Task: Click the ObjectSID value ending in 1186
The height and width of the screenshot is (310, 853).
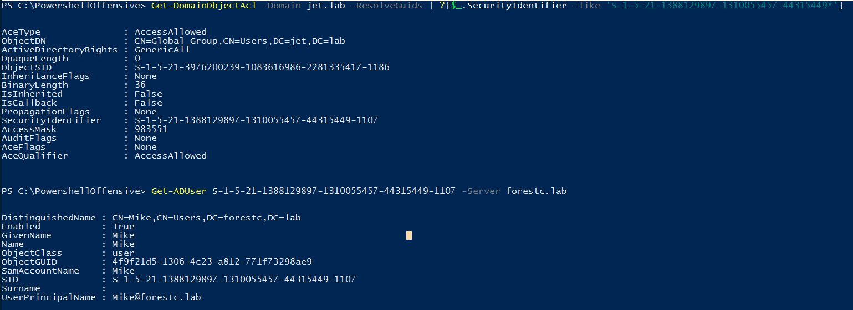Action: coord(262,67)
